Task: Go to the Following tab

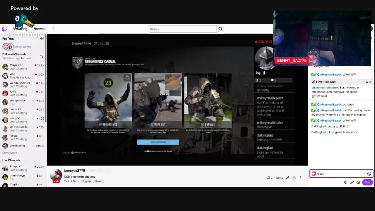Action: coord(20,29)
